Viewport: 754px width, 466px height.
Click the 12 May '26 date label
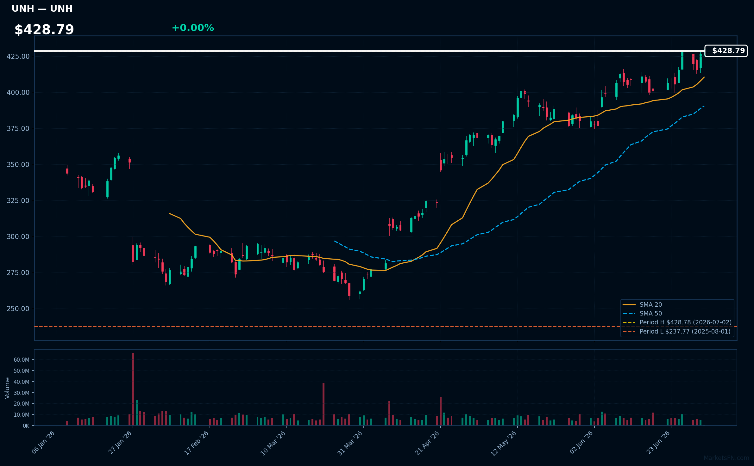tap(504, 443)
